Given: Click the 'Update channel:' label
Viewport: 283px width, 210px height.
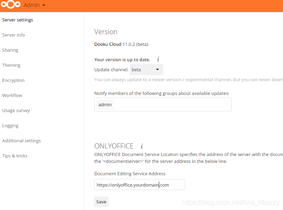Looking at the screenshot, I should [111, 70].
